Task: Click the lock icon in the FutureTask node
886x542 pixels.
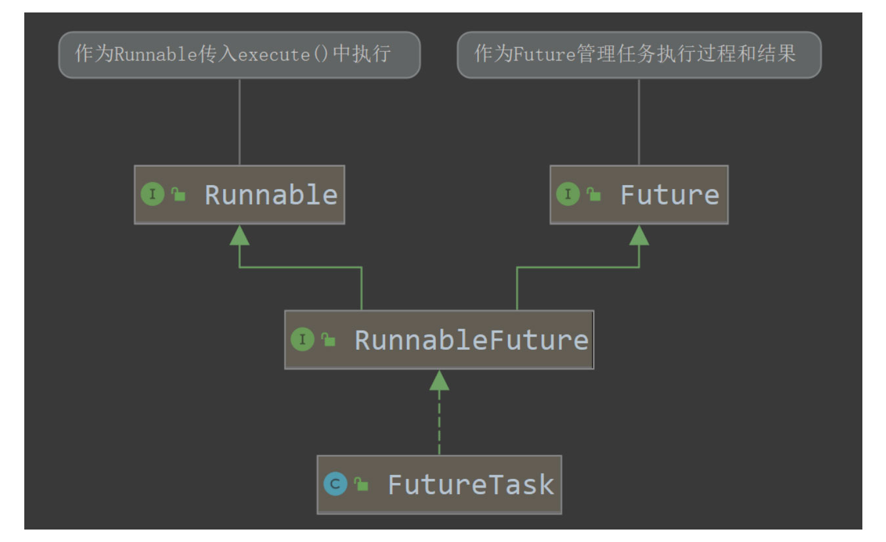Action: pos(361,484)
